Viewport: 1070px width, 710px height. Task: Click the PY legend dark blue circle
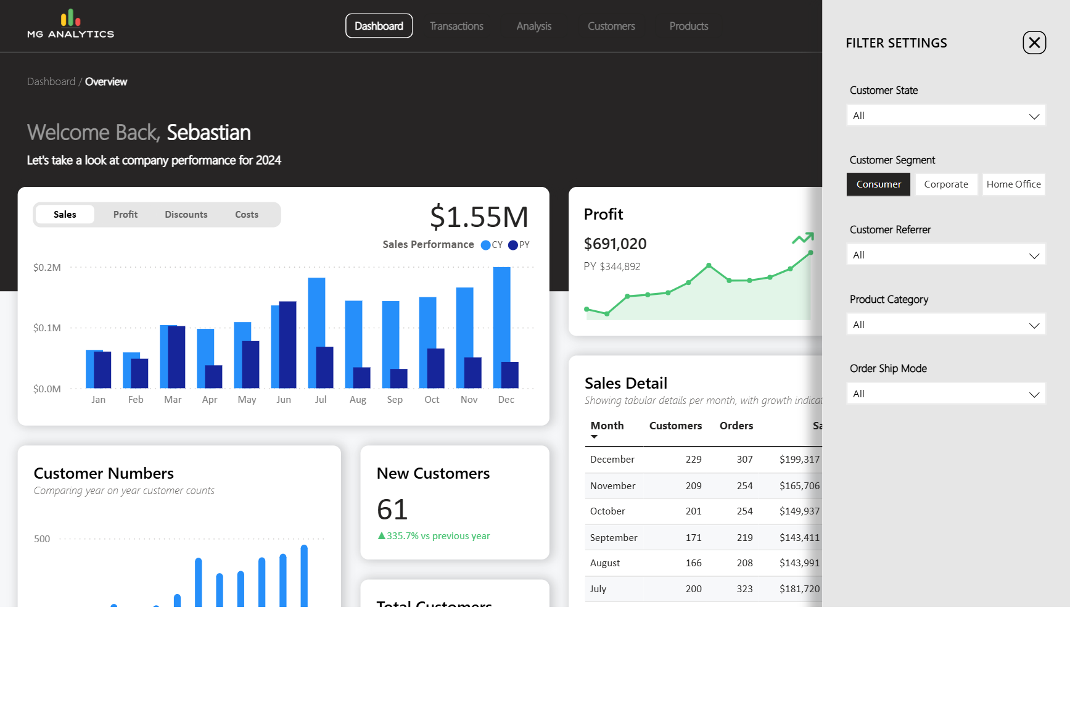point(512,245)
